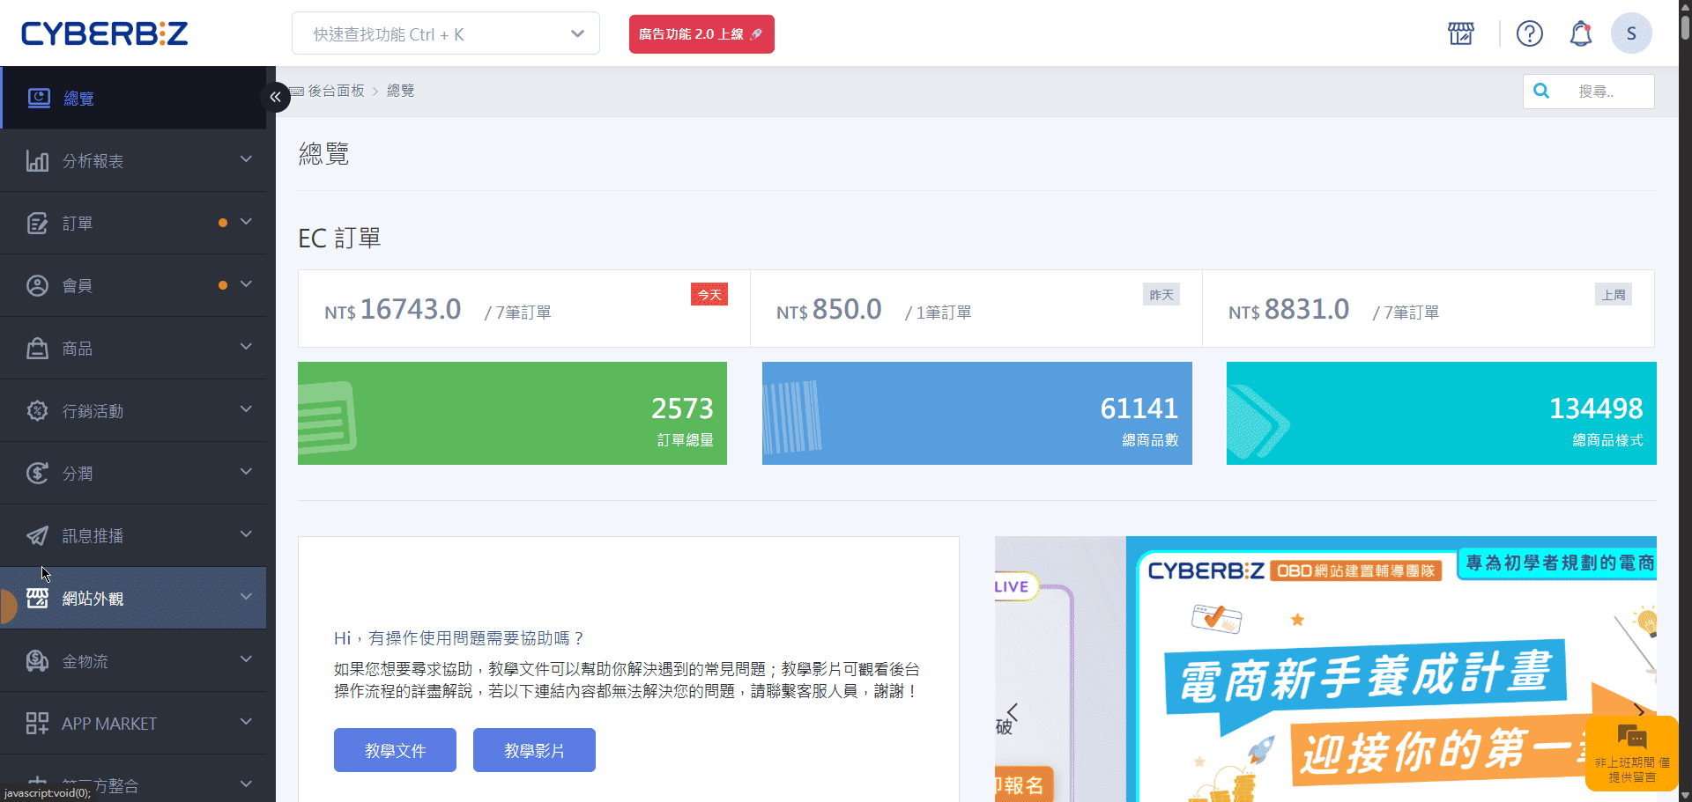Viewport: 1692px width, 802px height.
Task: Click the 廣告功能 2.0 上線 red button
Action: (x=701, y=34)
